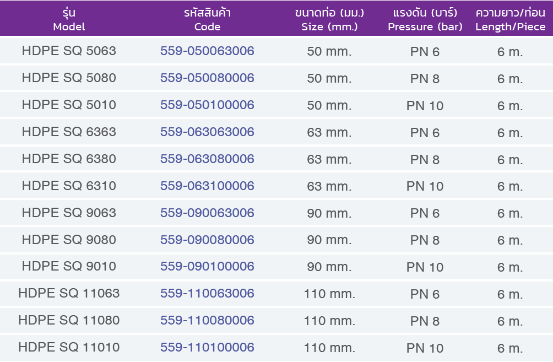This screenshot has width=553, height=362.
Task: Select the Model column header
Action: click(69, 19)
